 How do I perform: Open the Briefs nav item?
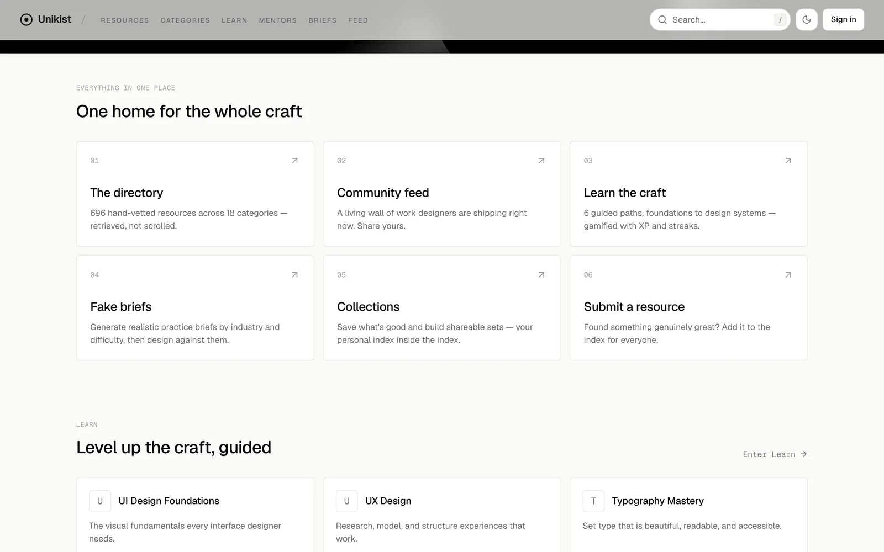323,20
